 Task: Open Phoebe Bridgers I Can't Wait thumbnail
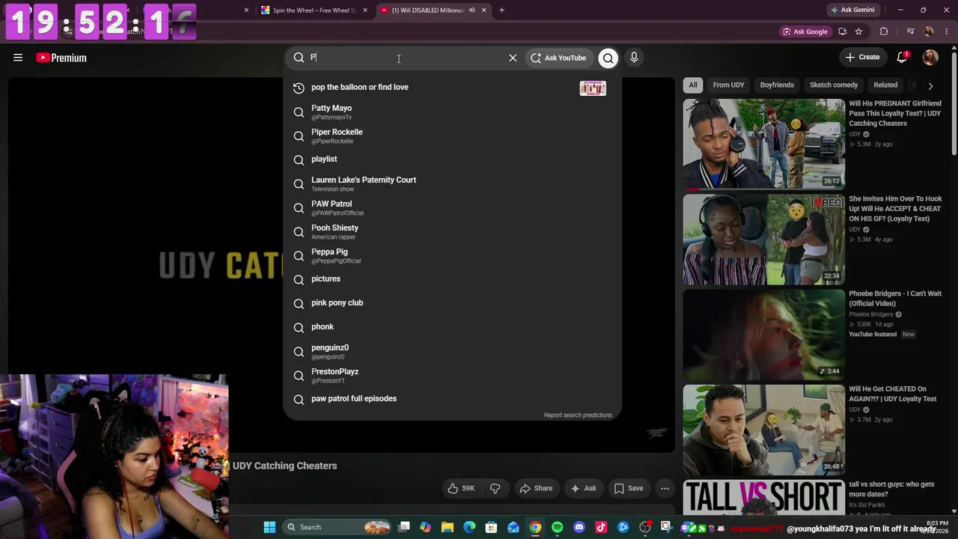click(x=763, y=334)
